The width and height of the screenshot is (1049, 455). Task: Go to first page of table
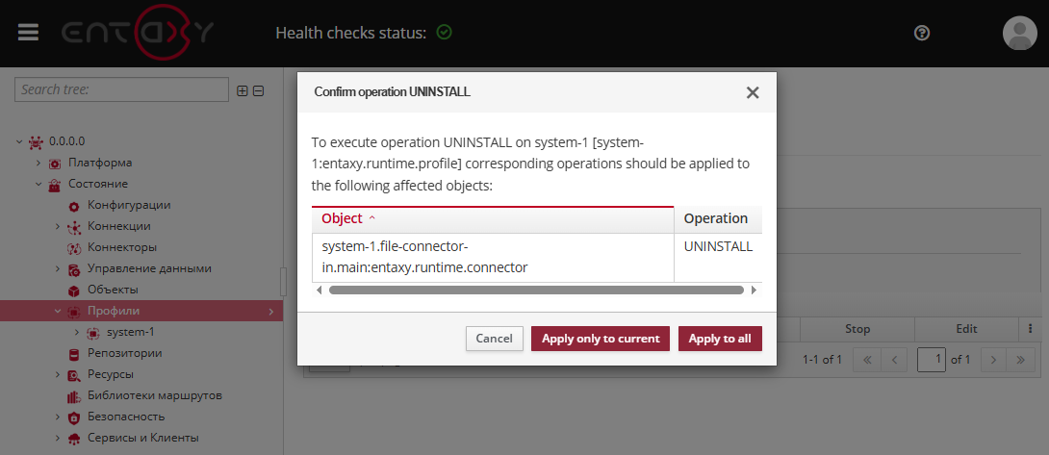tap(867, 360)
